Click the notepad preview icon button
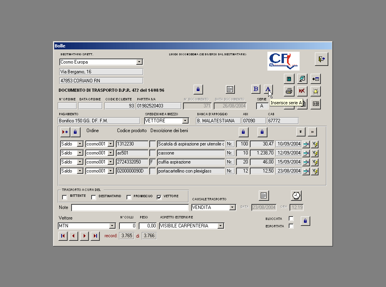 pos(302,79)
